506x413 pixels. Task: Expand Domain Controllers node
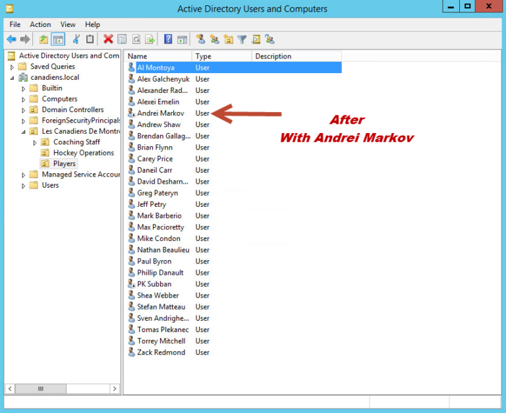23,111
